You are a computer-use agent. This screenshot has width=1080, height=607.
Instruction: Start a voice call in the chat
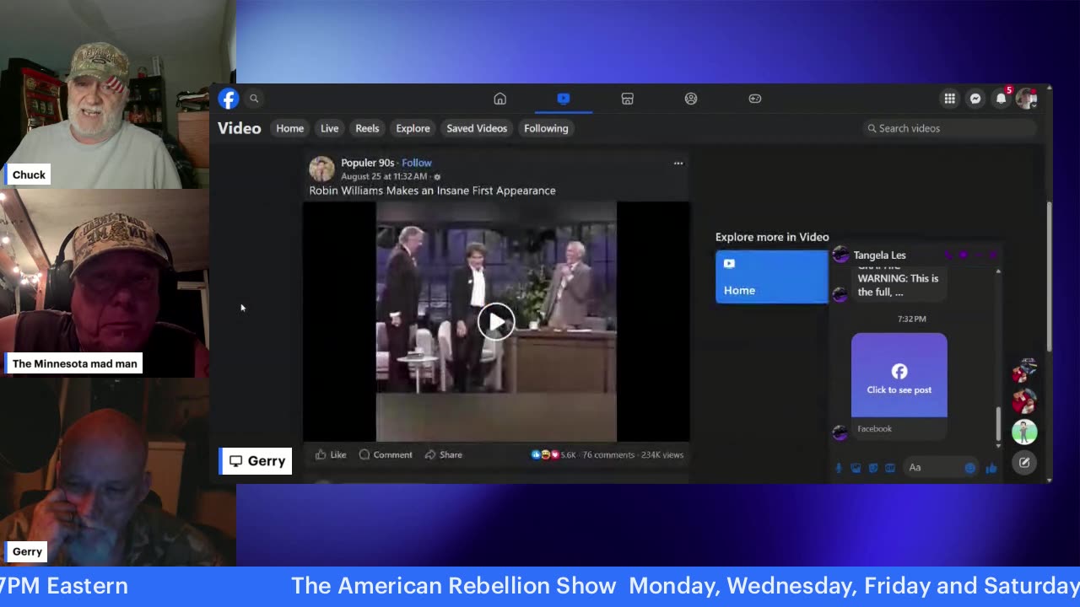[948, 255]
